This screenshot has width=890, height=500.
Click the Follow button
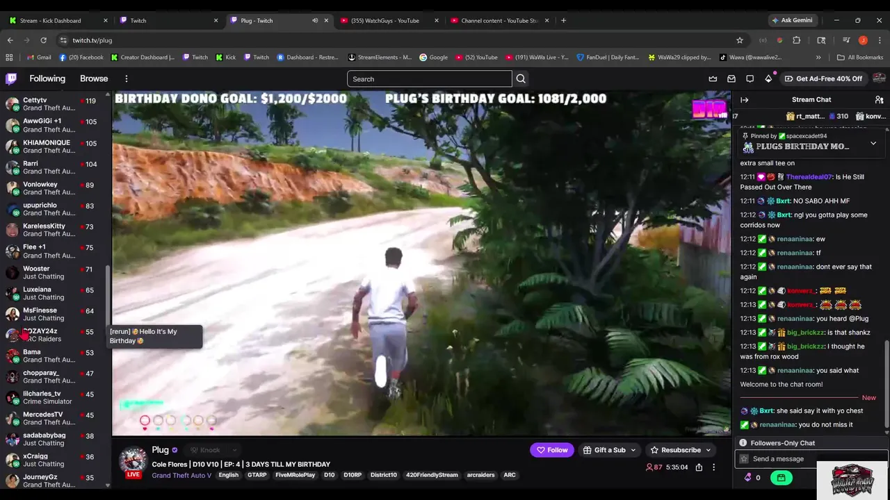[551, 450]
